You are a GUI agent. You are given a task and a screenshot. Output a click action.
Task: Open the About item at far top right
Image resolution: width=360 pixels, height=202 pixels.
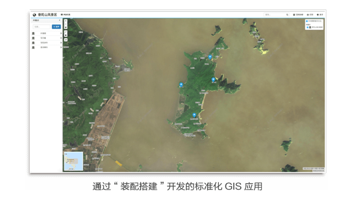[320, 15]
